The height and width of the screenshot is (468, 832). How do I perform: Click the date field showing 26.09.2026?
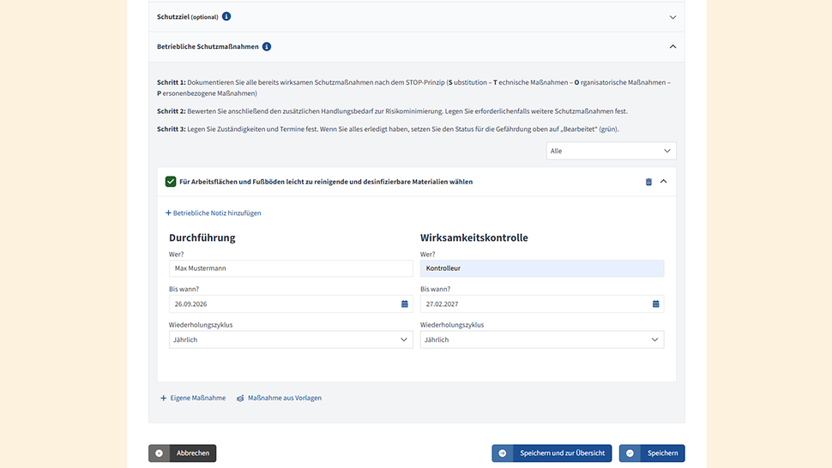pyautogui.click(x=291, y=303)
